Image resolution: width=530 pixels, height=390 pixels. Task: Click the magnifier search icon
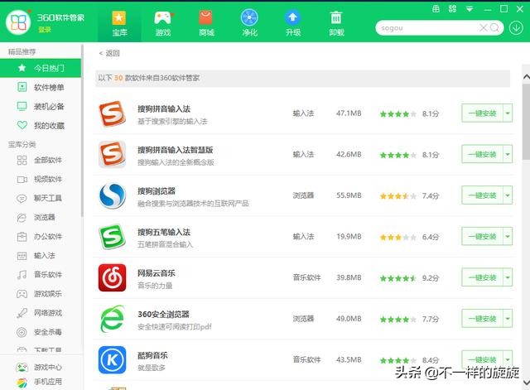[x=494, y=27]
